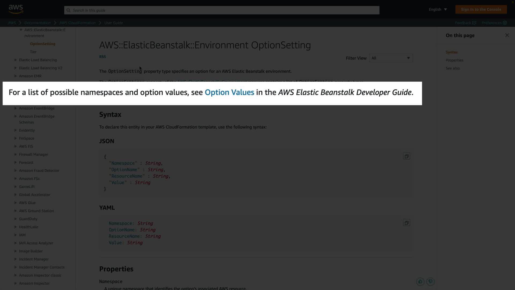The height and width of the screenshot is (290, 515).
Task: Copy the JSON code snippet
Action: point(406,156)
